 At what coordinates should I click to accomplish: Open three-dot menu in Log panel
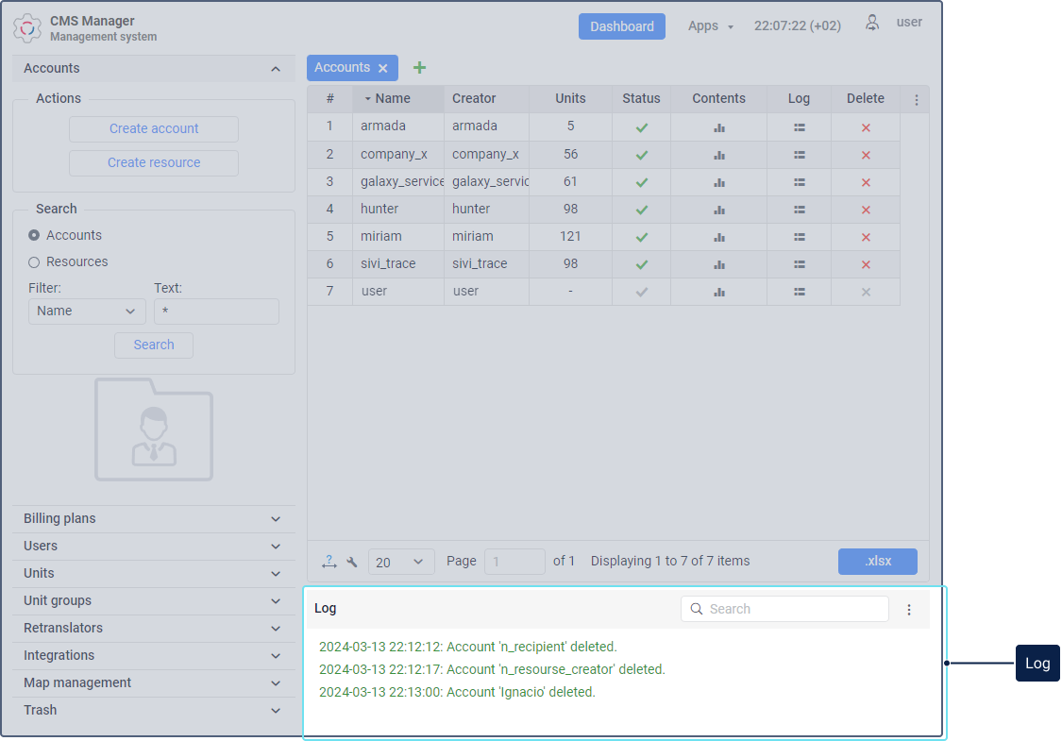tap(909, 610)
